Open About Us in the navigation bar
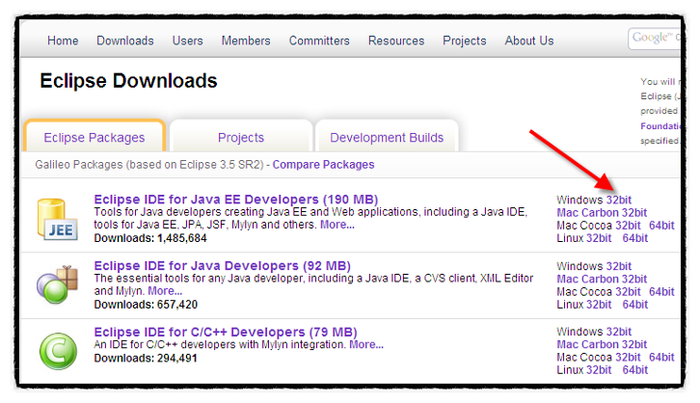700x403 pixels. point(529,40)
